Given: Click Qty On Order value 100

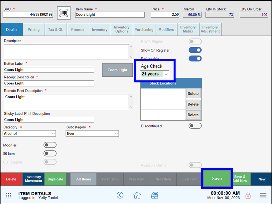Looking at the screenshot, I should (x=254, y=15).
